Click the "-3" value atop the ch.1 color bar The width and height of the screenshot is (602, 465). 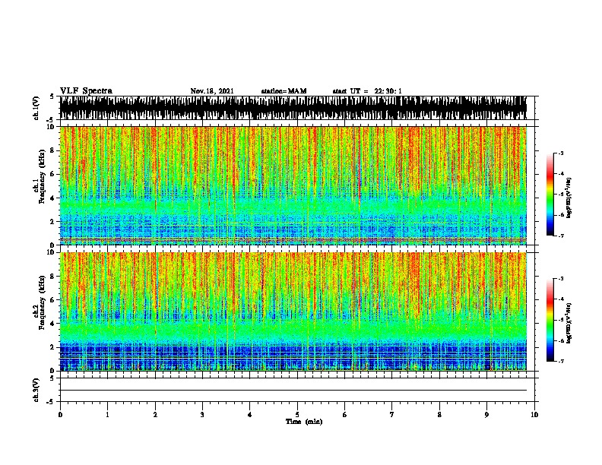click(560, 153)
